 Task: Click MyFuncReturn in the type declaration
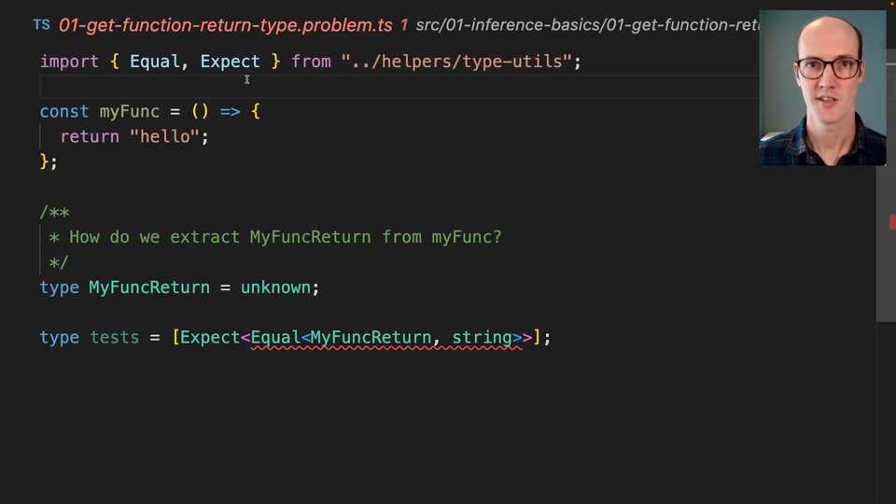(148, 287)
